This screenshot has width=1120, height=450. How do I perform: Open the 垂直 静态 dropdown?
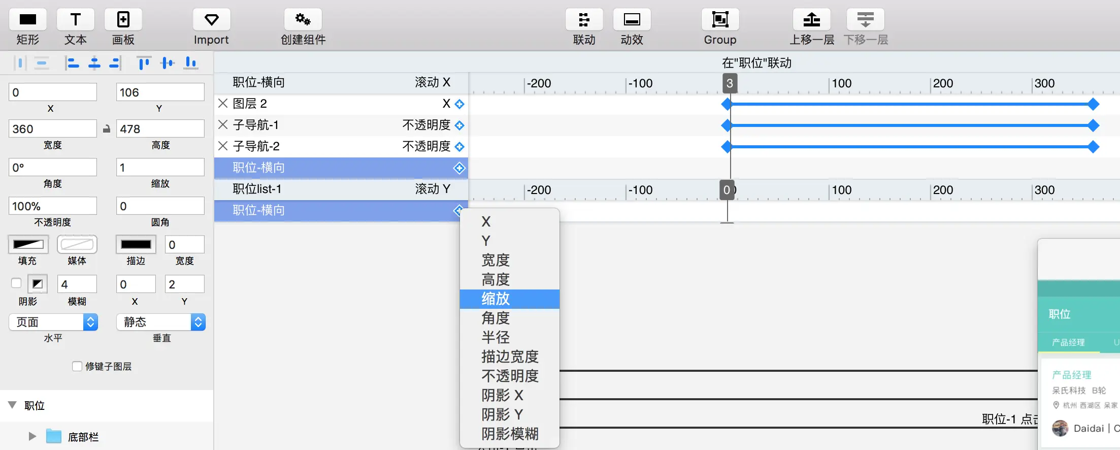pos(161,322)
